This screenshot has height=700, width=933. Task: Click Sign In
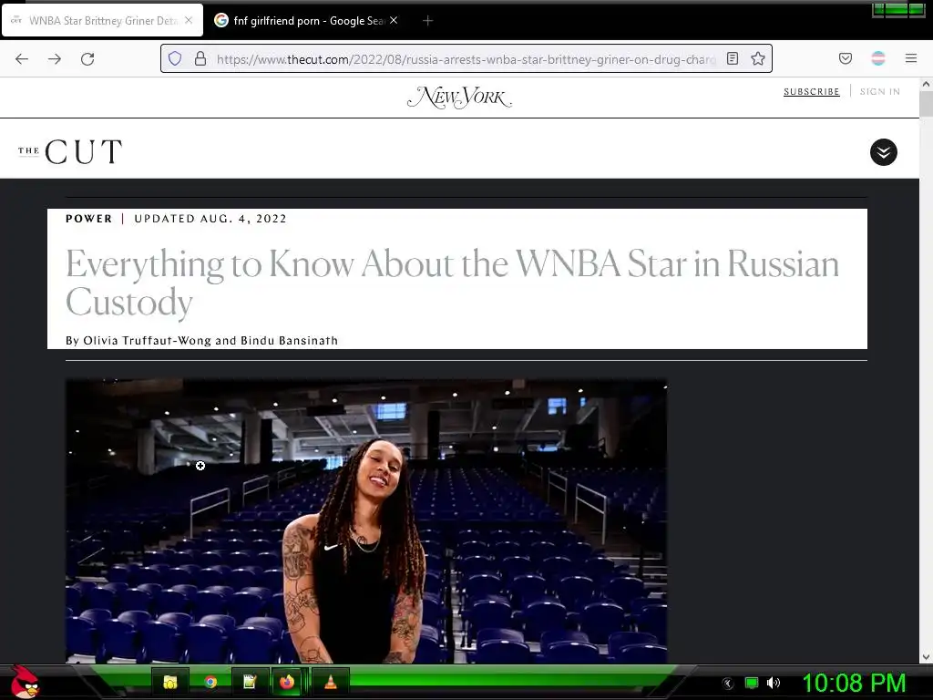tap(879, 92)
